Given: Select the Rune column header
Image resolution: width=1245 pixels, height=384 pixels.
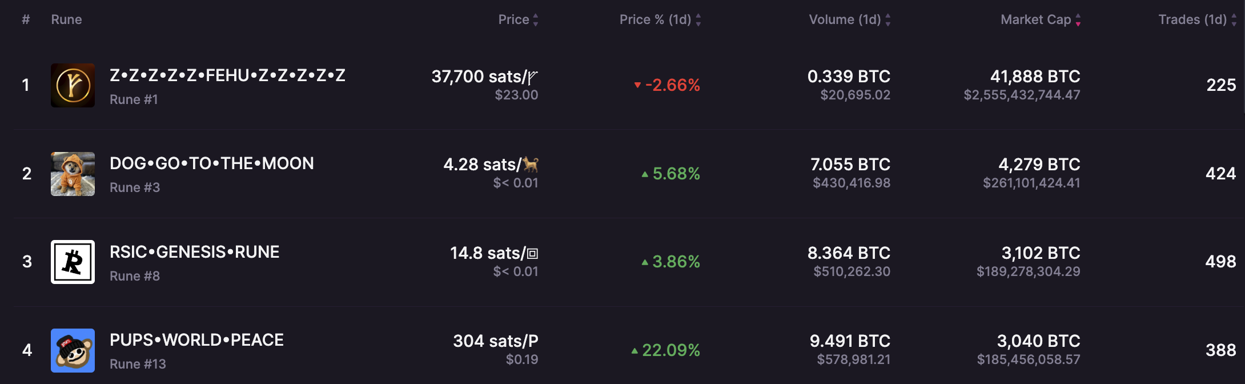Looking at the screenshot, I should (66, 19).
